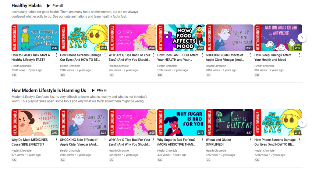Show next videos in Healthy Habits row
The image size is (312, 170).
(x=302, y=38)
